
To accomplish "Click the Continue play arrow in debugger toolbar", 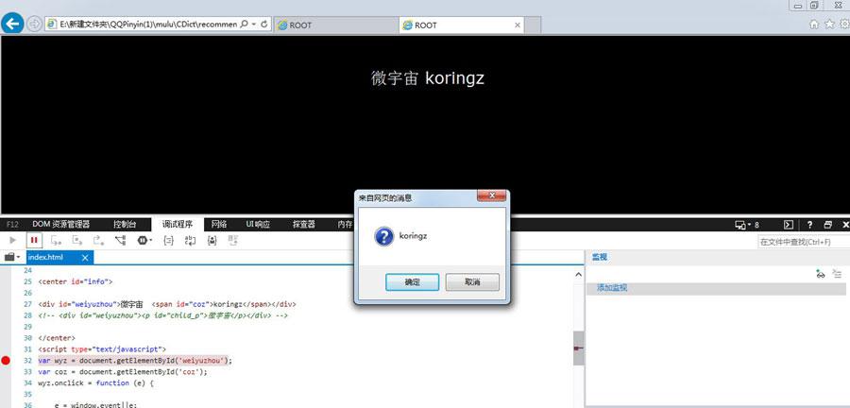I will coord(13,240).
